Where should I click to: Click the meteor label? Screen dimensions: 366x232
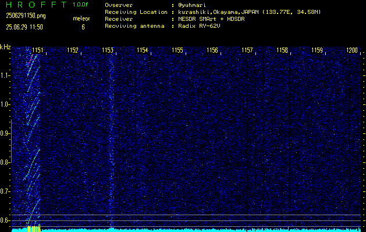tap(81, 19)
